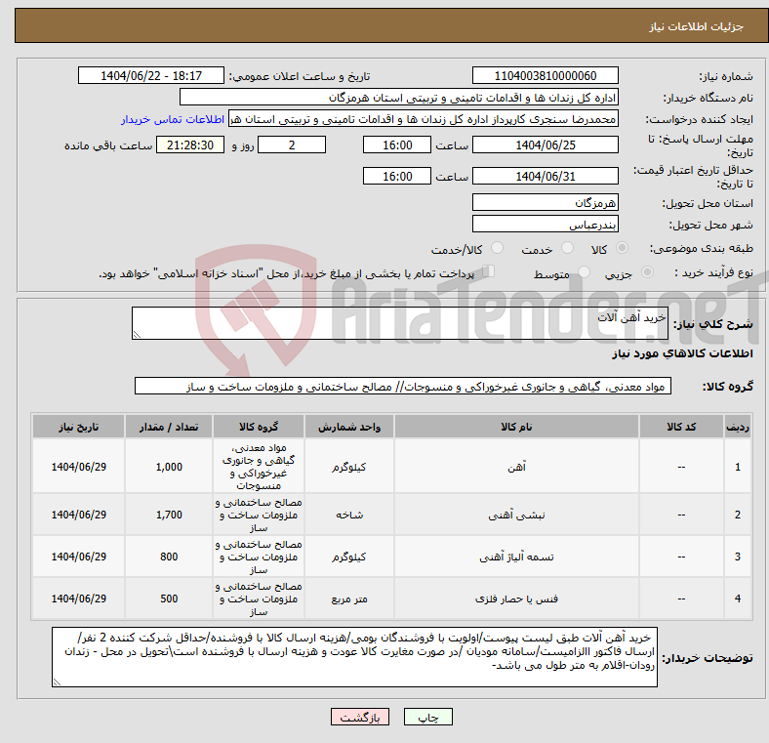This screenshot has width=769, height=743.
Task: Click quantity 1,700 in row 2
Action: tap(169, 515)
